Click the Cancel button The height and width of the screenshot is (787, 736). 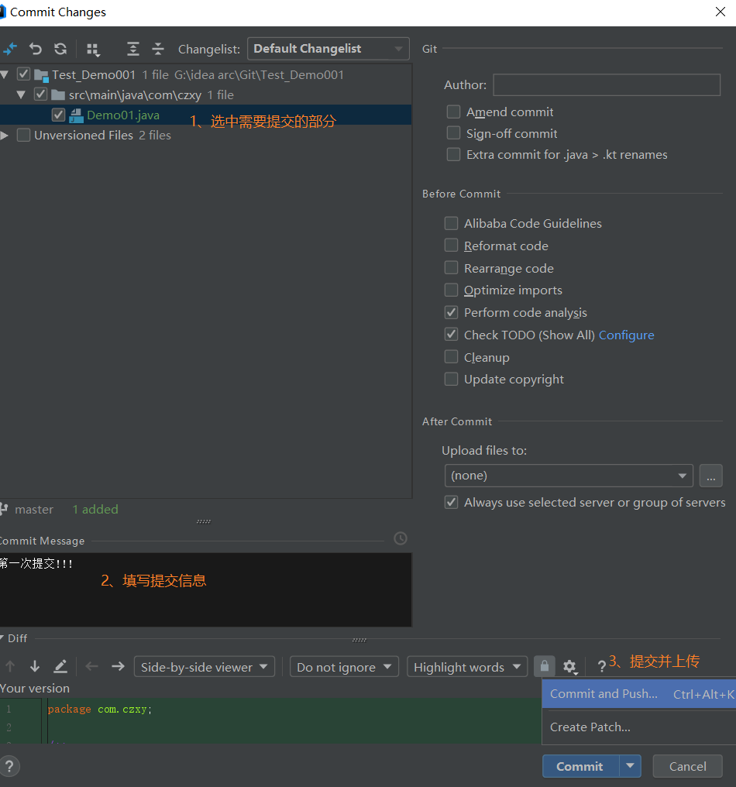(x=687, y=766)
